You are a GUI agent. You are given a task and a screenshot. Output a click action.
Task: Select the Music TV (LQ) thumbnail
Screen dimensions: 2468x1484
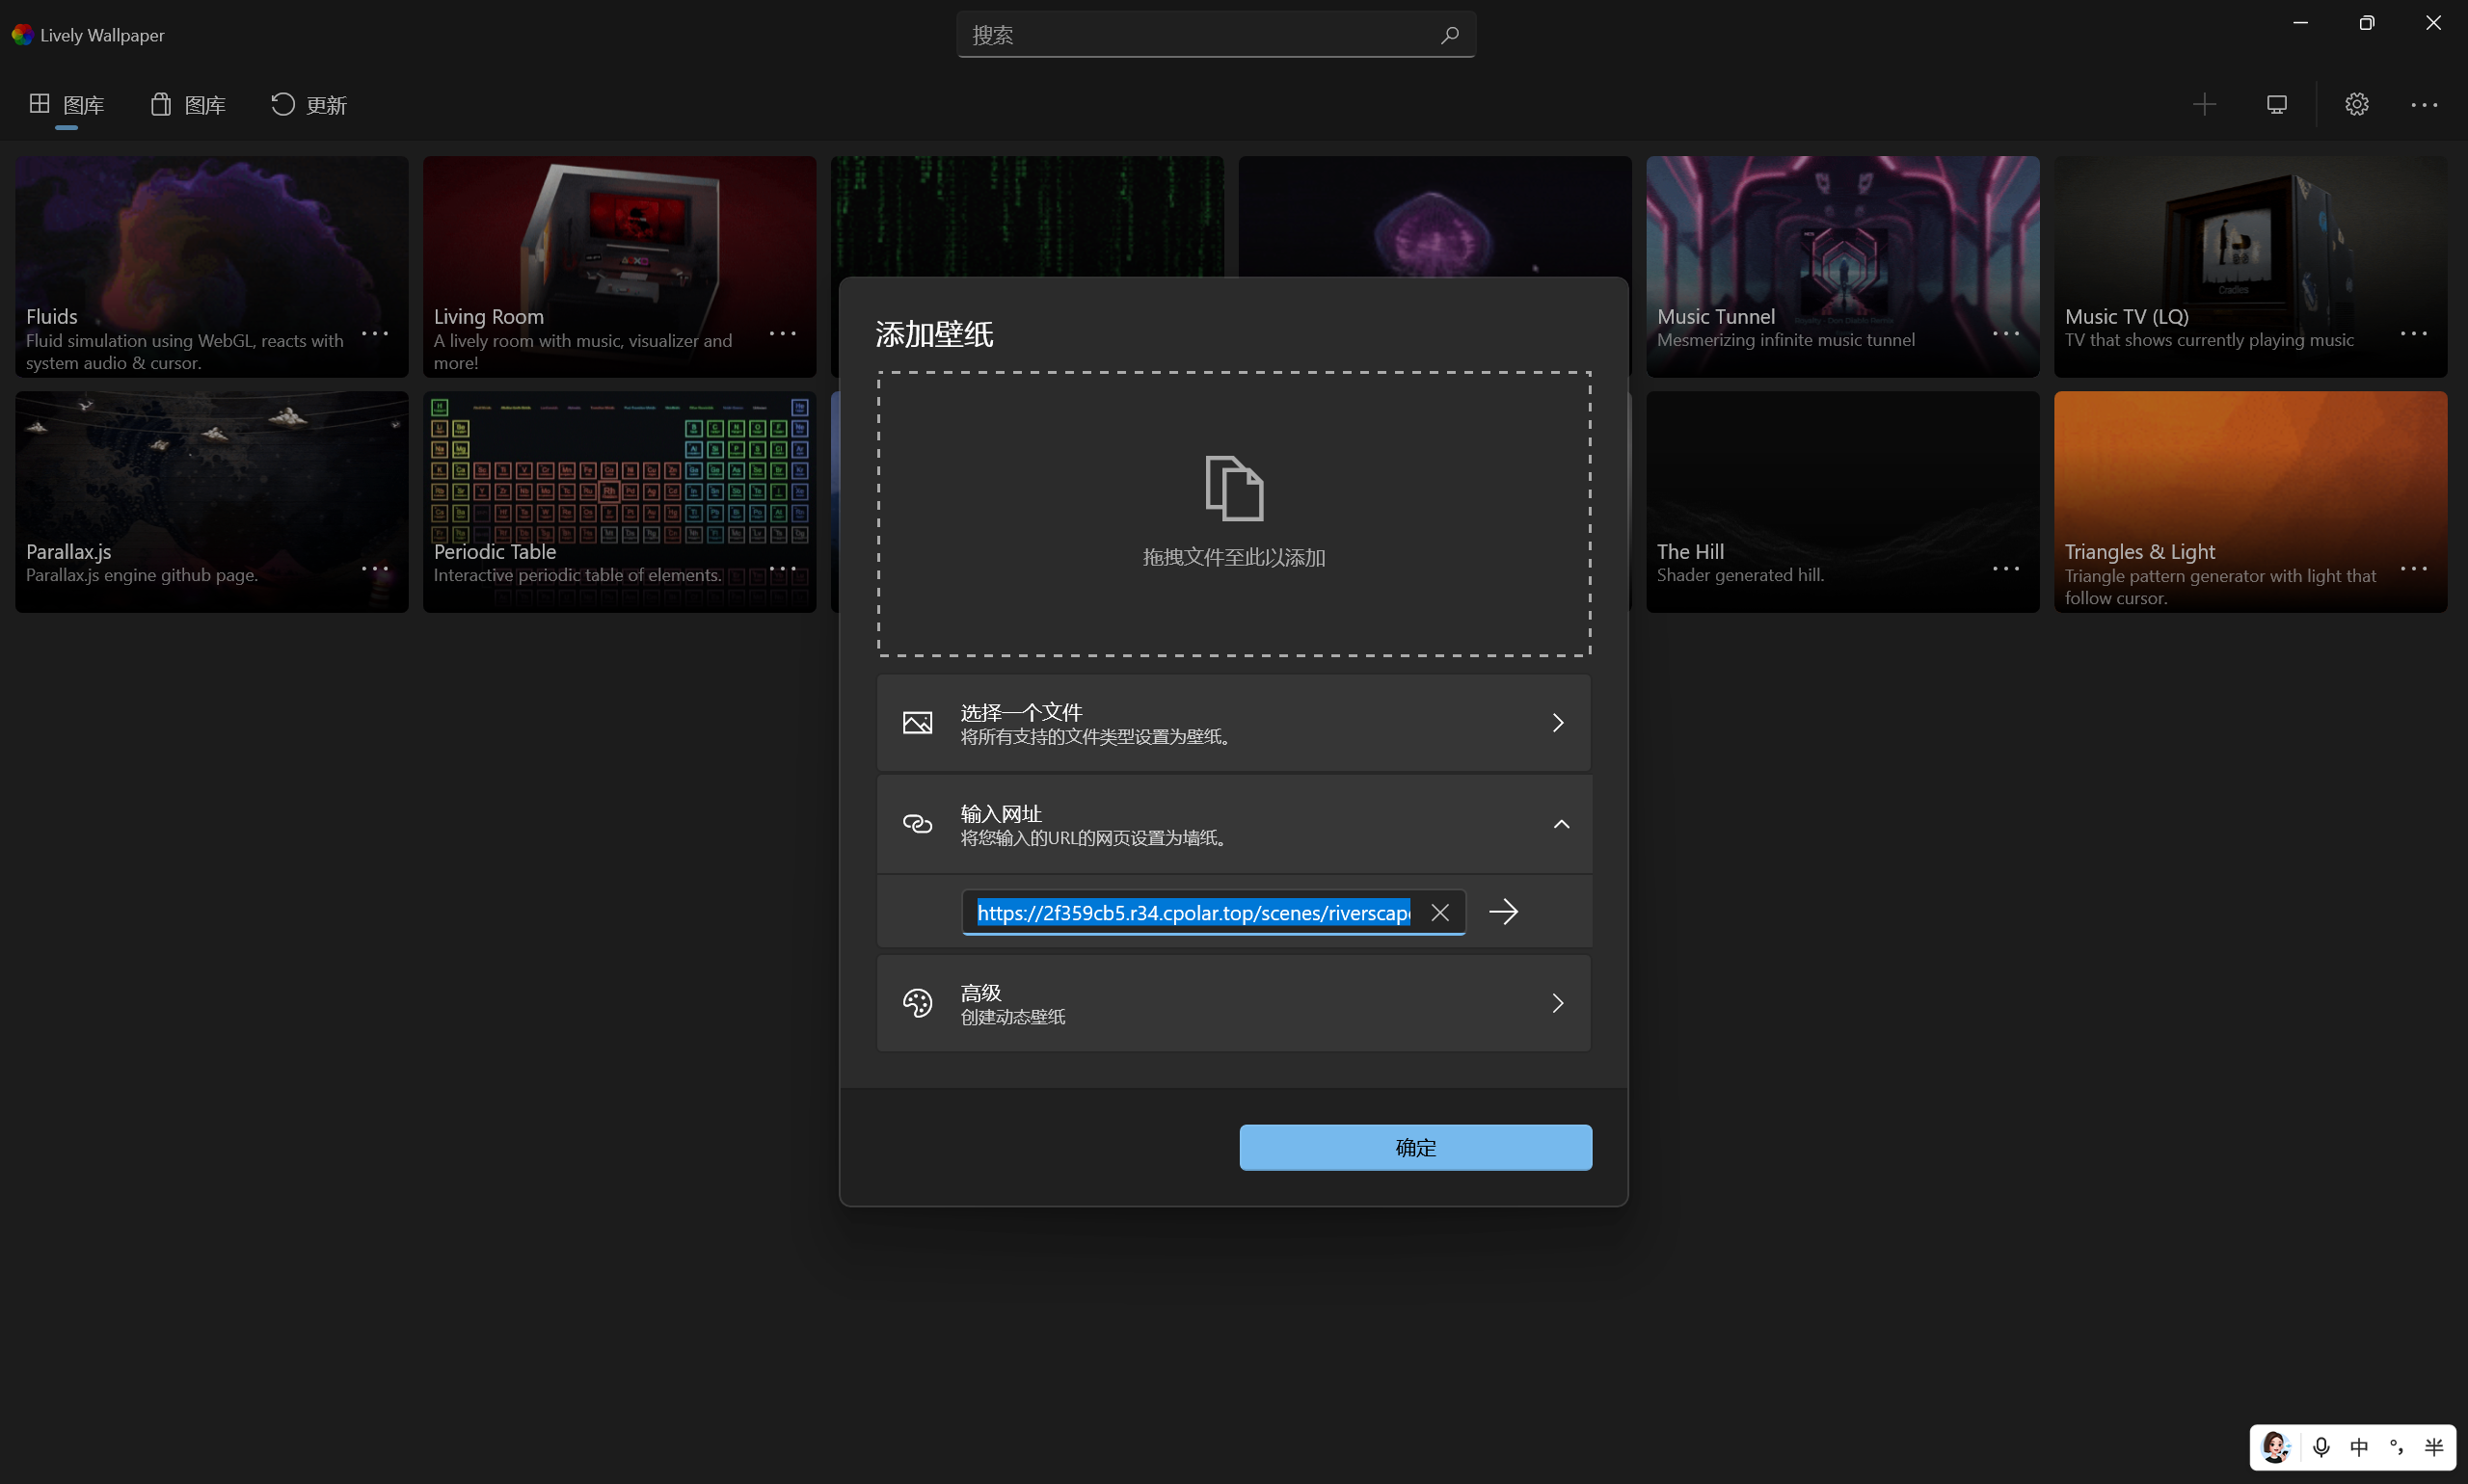pyautogui.click(x=2250, y=266)
